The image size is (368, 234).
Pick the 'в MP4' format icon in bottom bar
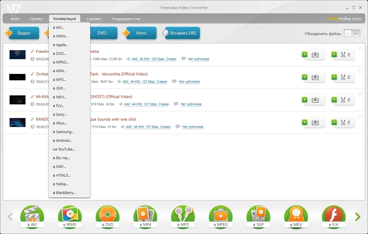tap(145, 217)
